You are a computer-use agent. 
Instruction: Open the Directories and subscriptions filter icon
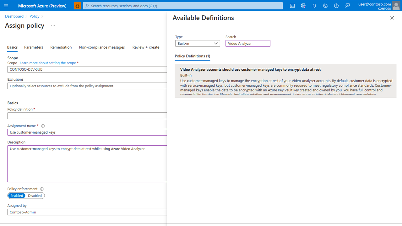303,6
